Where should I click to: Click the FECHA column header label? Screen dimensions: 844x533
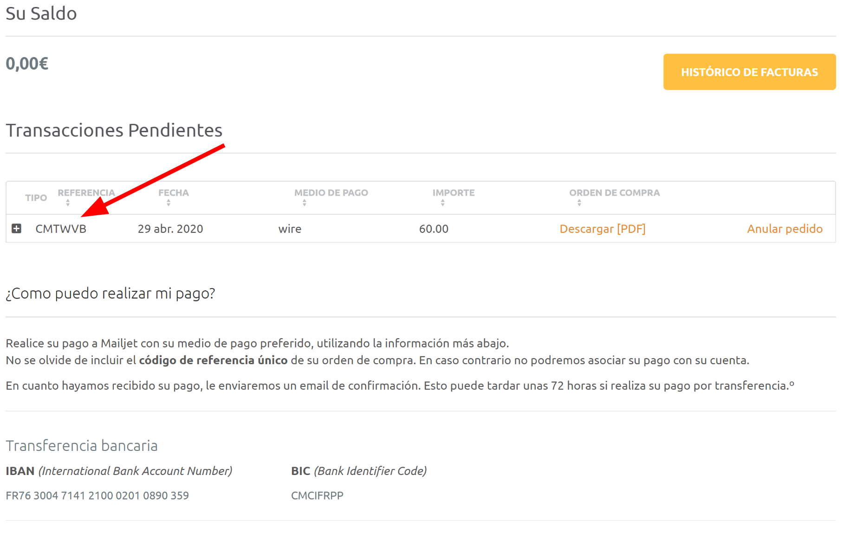point(174,193)
